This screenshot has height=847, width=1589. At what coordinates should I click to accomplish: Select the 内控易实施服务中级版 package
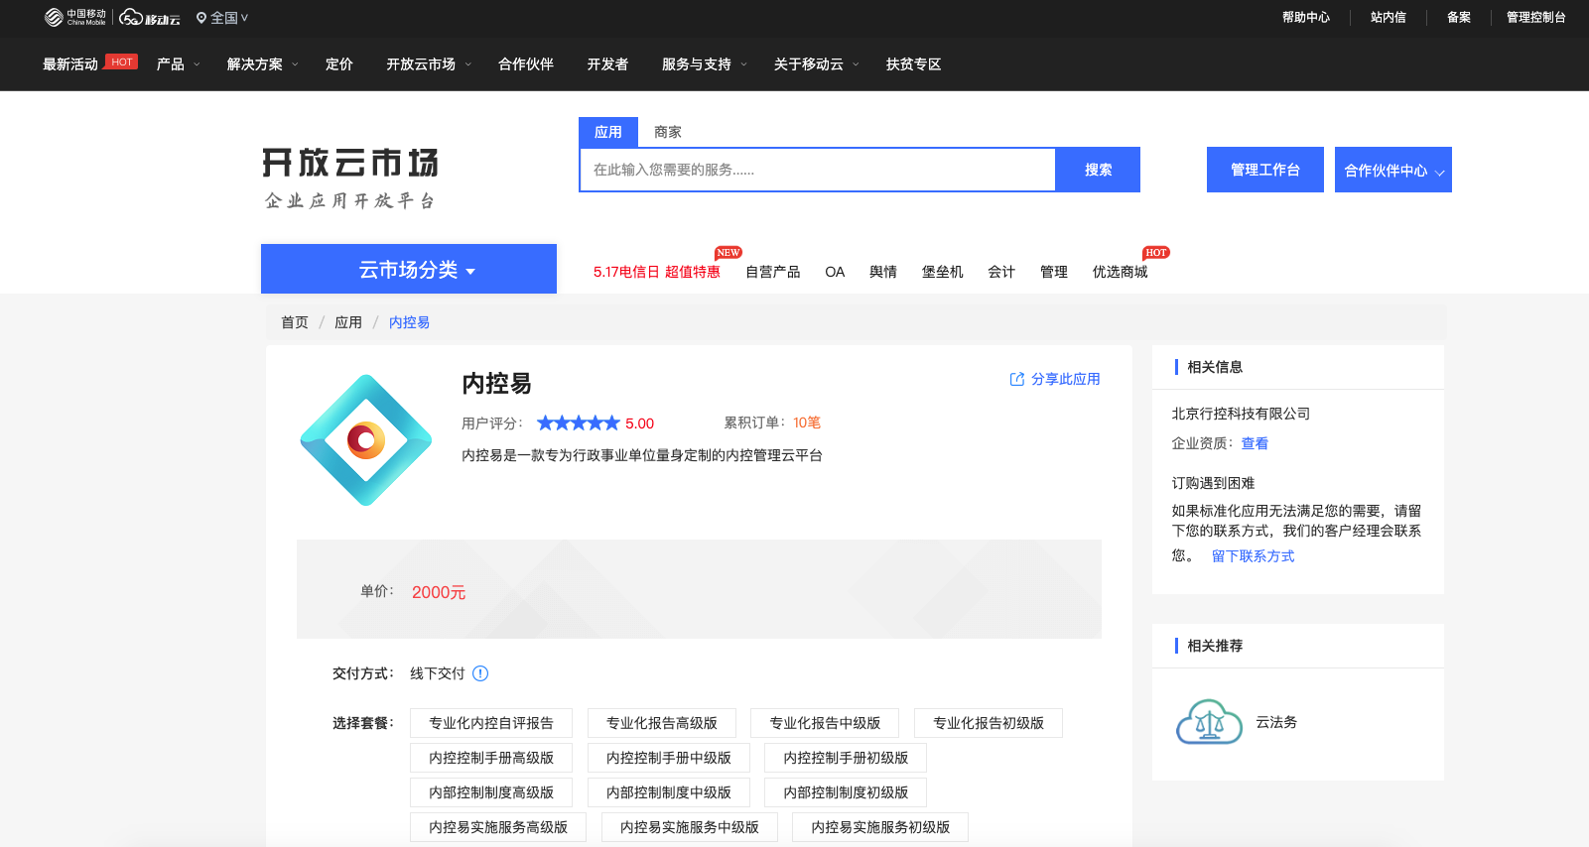point(690,827)
